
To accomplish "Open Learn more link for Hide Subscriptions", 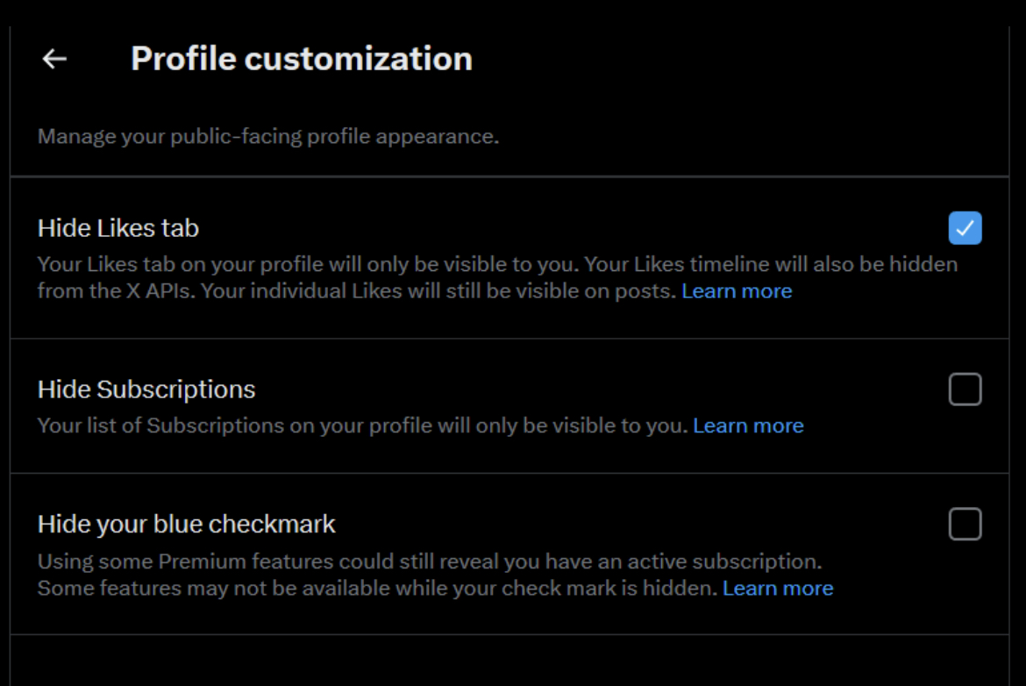I will [x=748, y=425].
